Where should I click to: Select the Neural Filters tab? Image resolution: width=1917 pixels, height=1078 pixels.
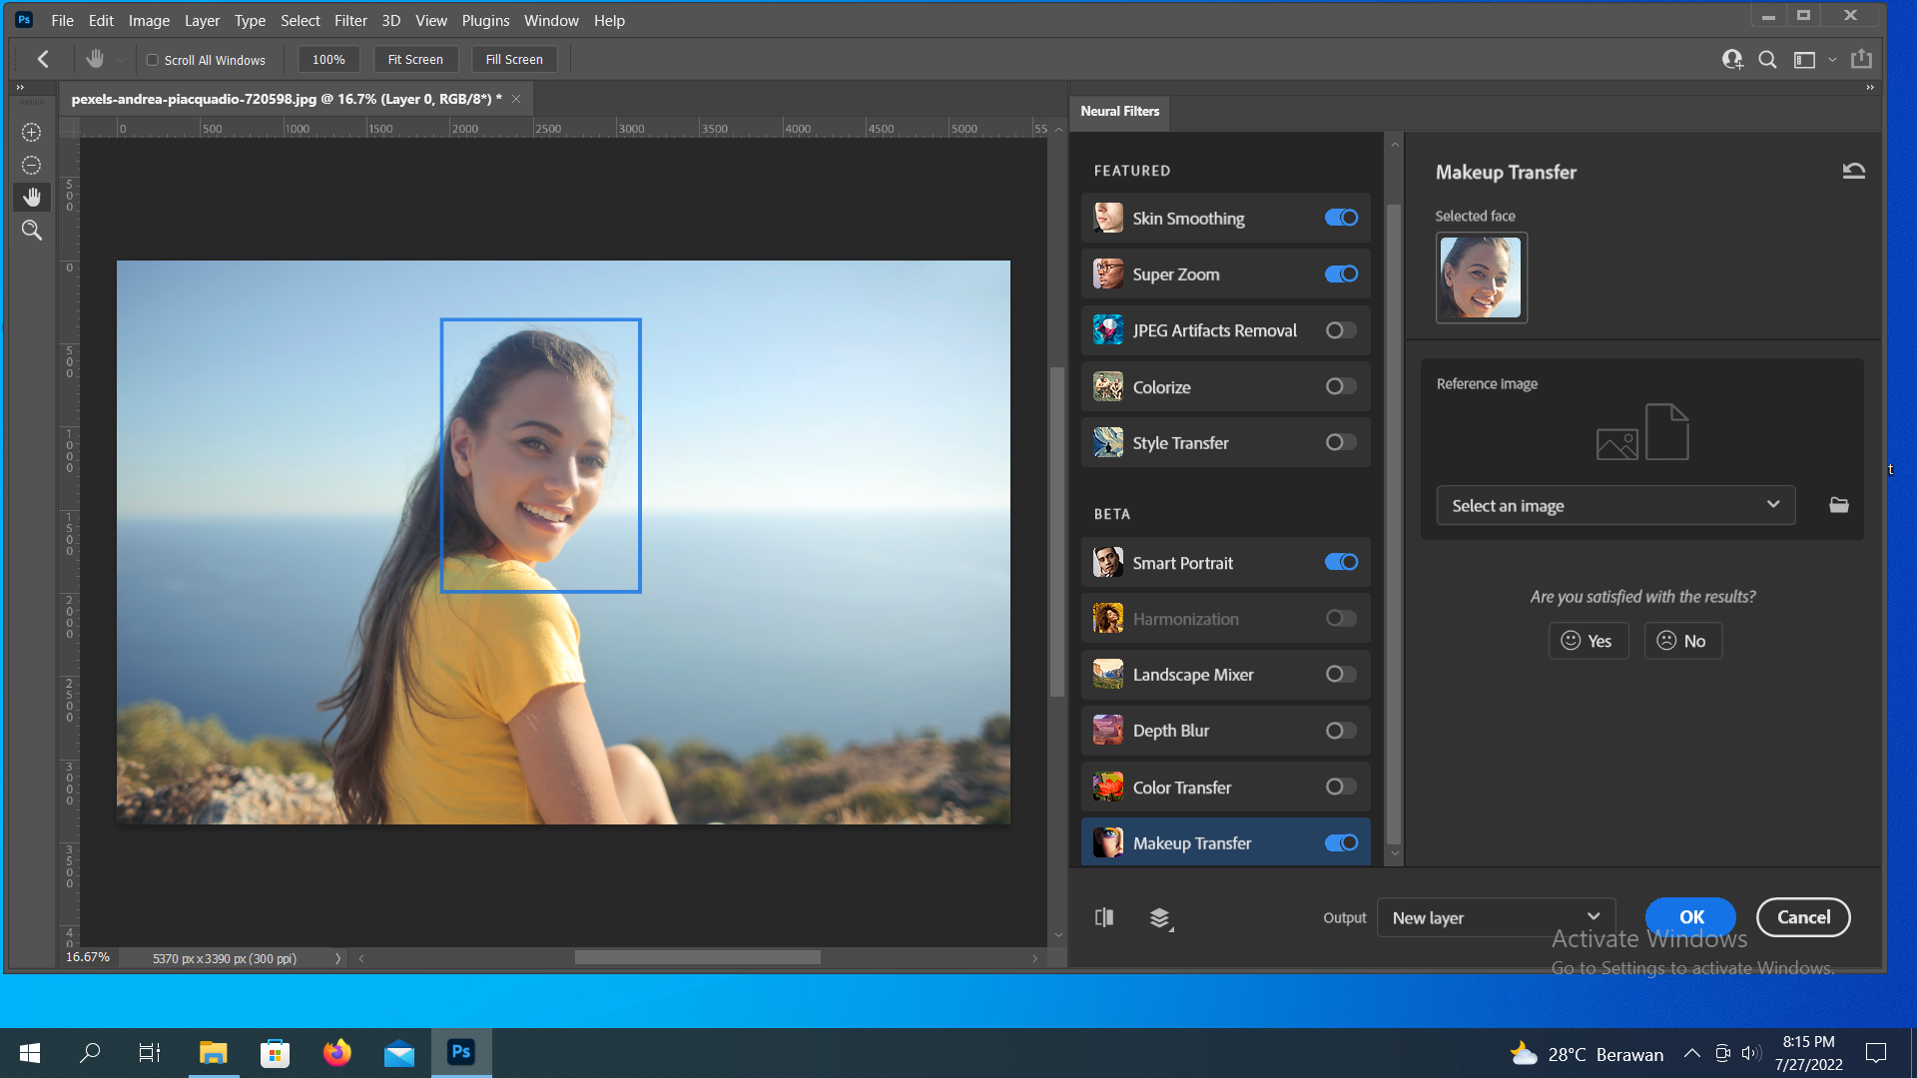(1119, 111)
